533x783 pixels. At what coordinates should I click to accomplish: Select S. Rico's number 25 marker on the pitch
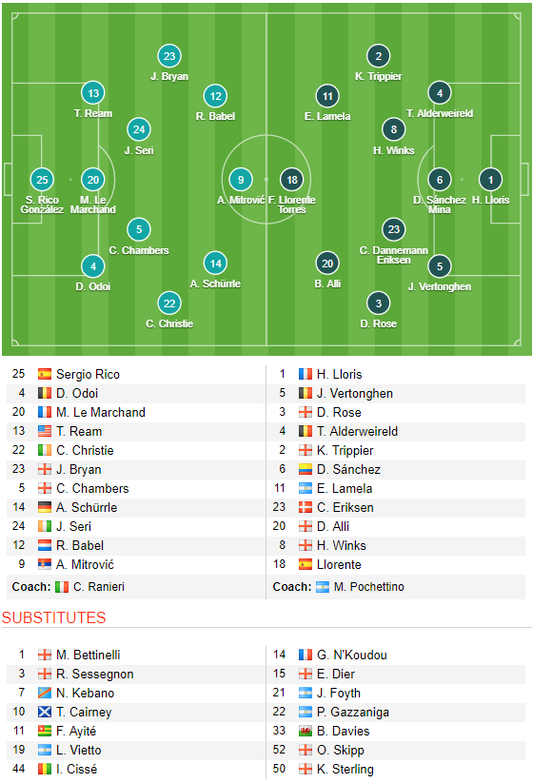42,180
